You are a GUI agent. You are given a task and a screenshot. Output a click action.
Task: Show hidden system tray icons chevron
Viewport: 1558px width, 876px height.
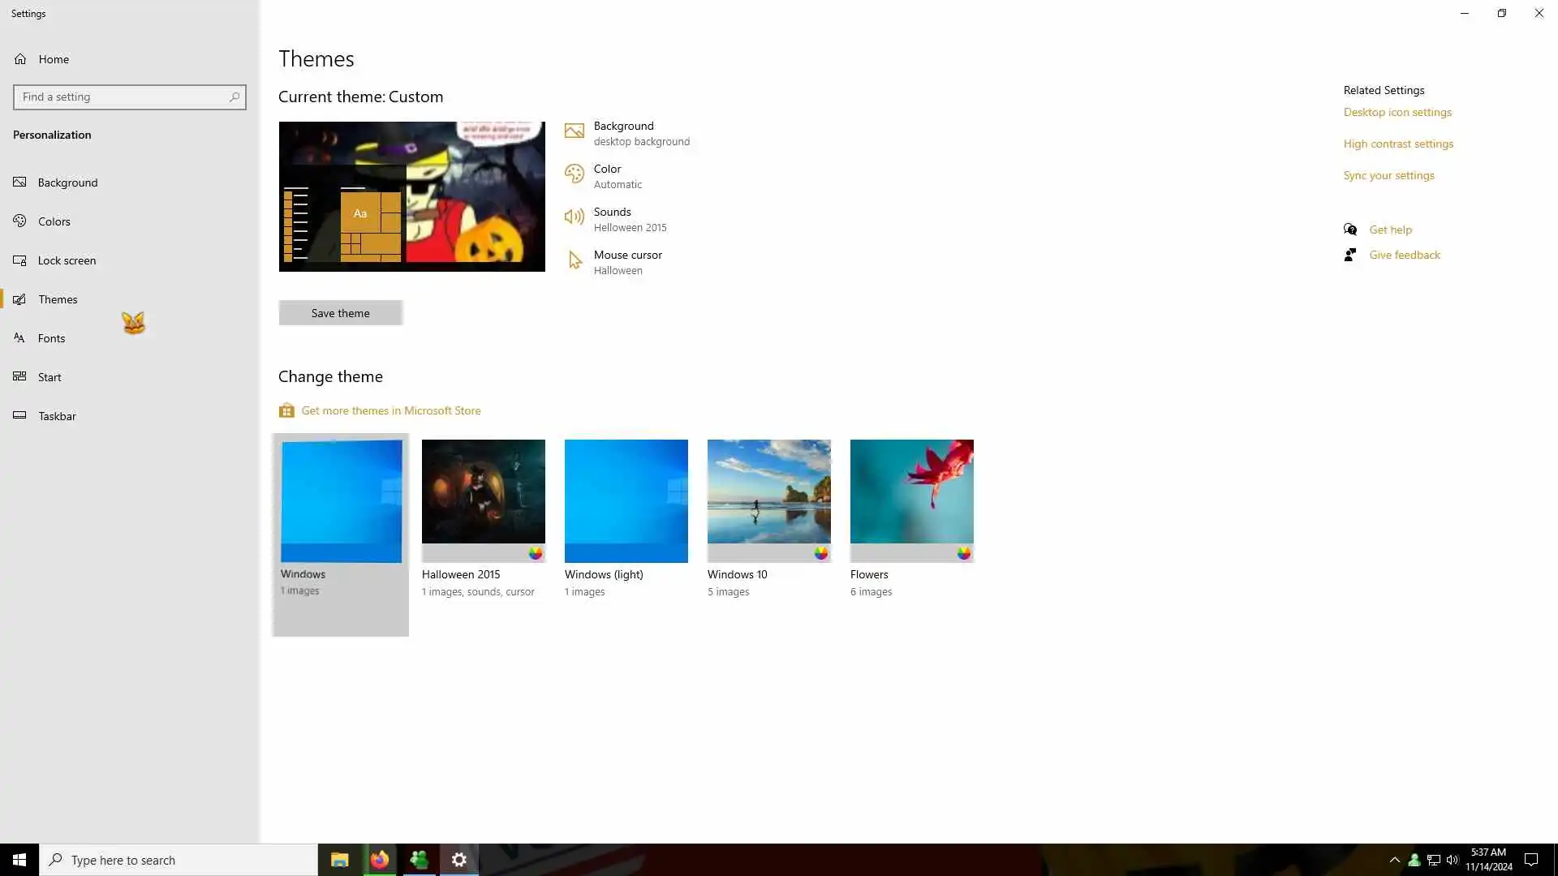tap(1394, 860)
